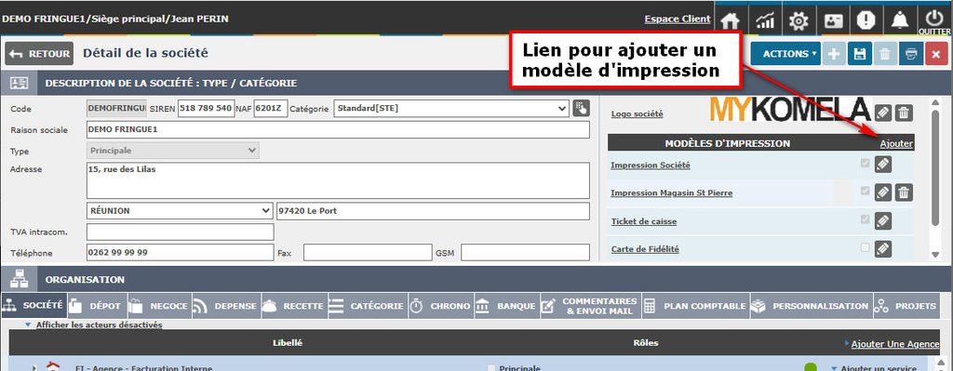Image resolution: width=953 pixels, height=371 pixels.
Task: Switch to the DEPENSE tab
Action: click(227, 306)
